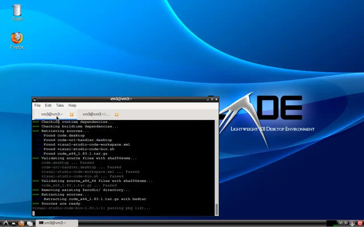Click 'Validating source_x86_64 files' line
Viewport: 364px width, 227px height.
click(x=93, y=181)
